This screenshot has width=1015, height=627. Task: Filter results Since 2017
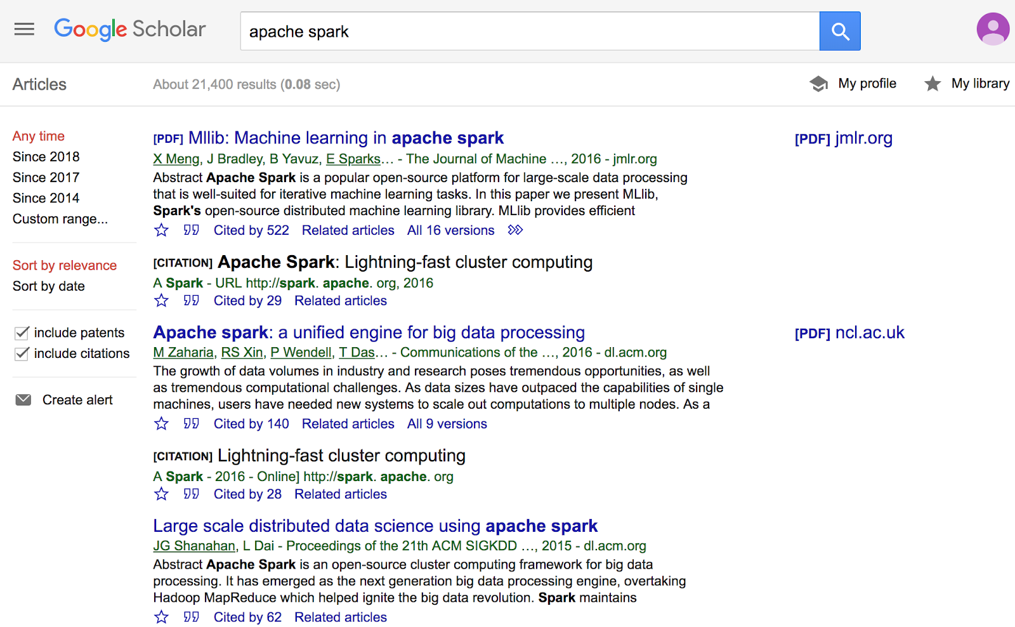tap(46, 178)
